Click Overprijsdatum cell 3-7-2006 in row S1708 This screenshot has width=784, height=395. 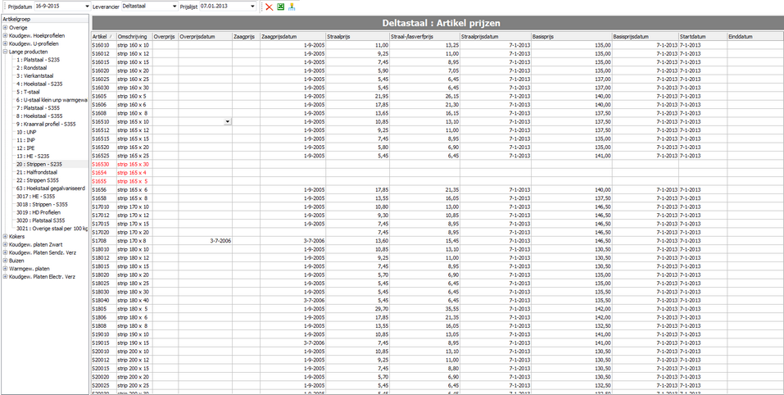(205, 240)
